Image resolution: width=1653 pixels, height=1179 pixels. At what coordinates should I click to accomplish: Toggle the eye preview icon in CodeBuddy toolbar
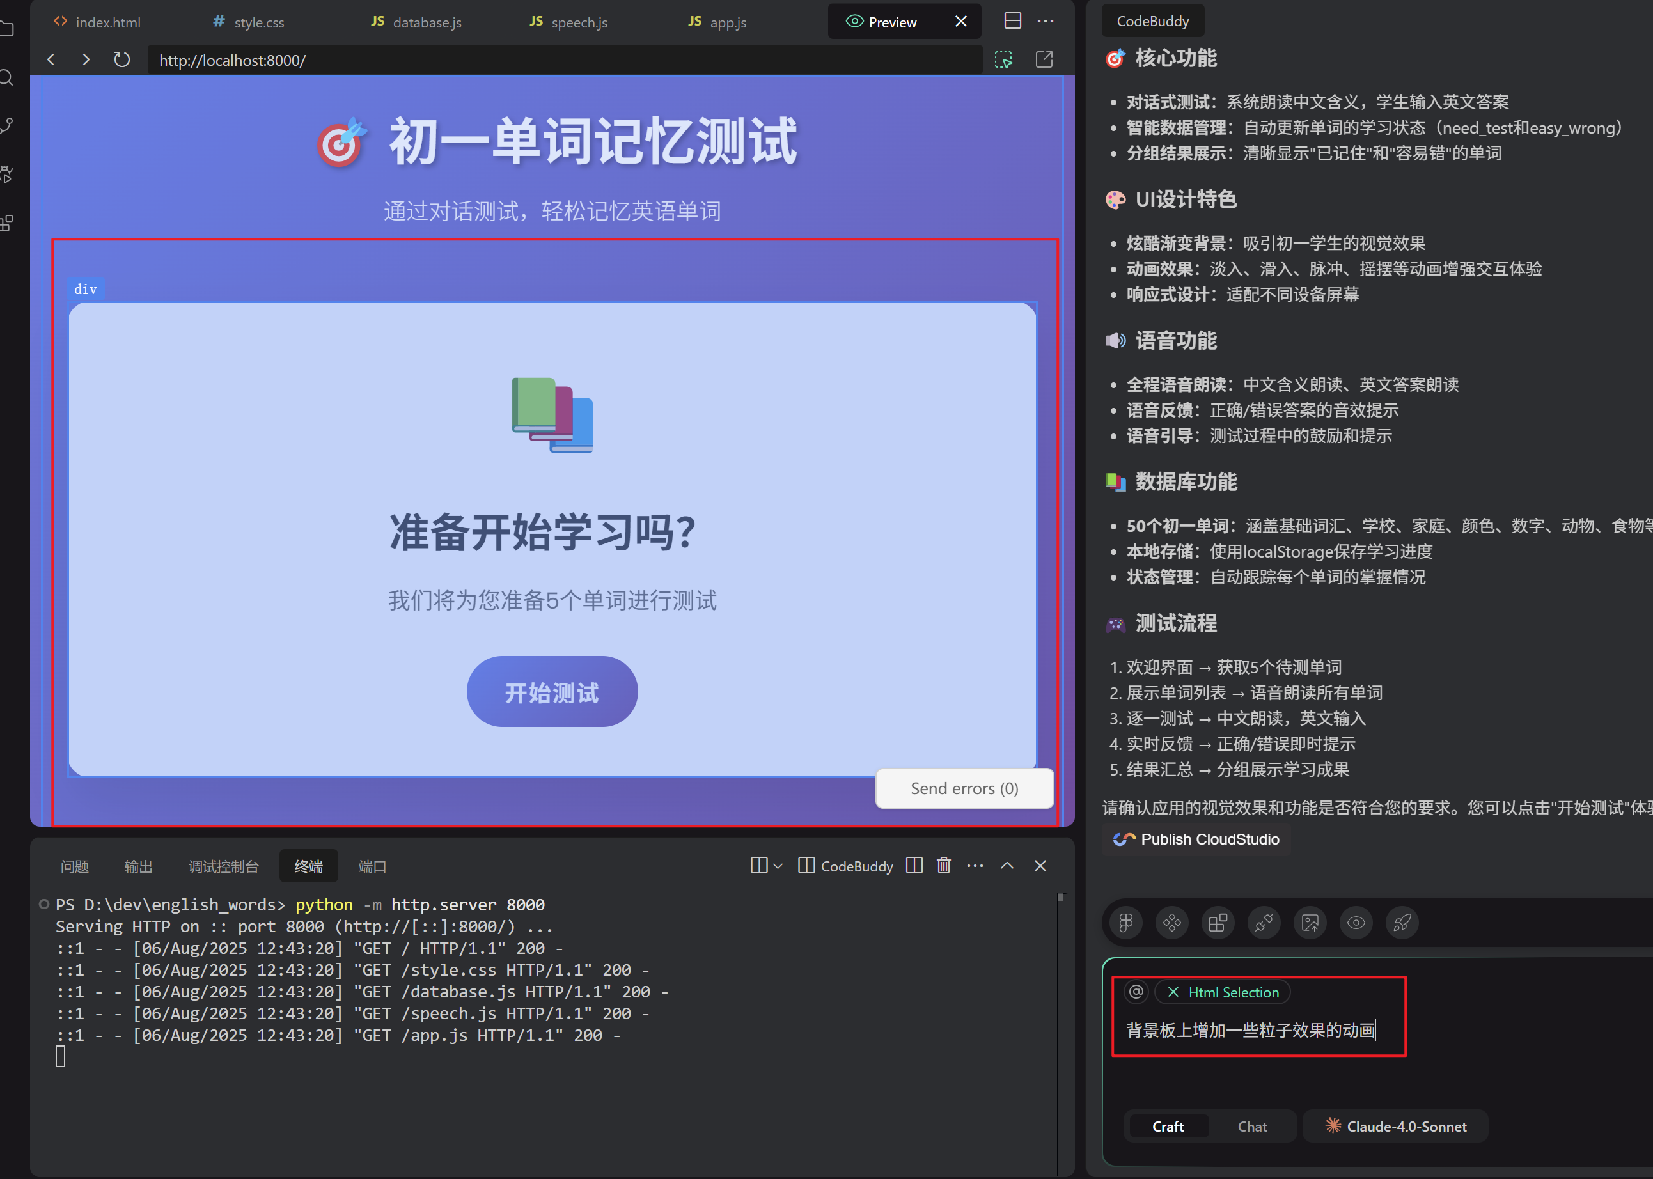point(1356,923)
